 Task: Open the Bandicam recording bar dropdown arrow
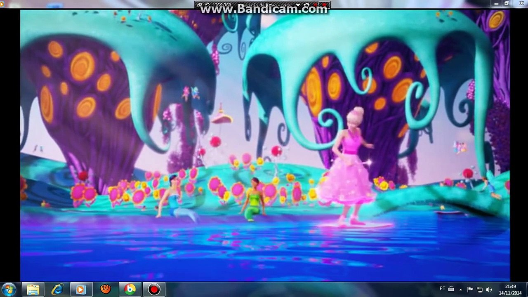(x=297, y=5)
